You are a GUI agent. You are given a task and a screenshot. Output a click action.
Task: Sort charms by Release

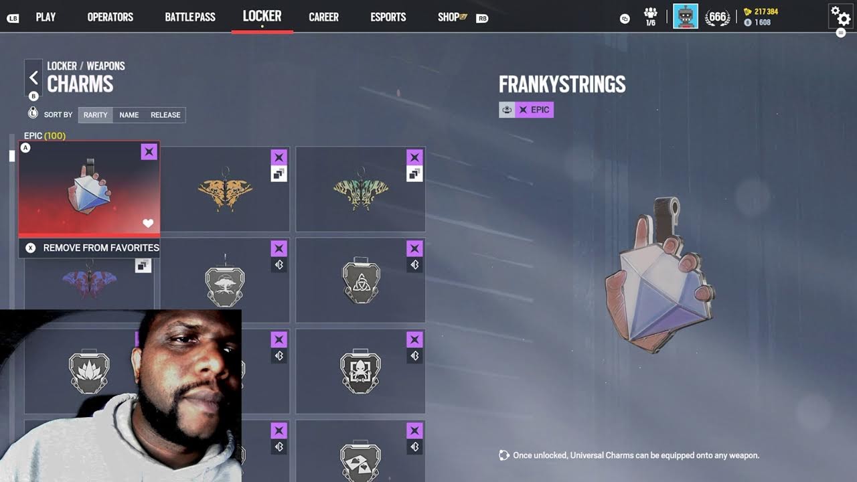[x=165, y=115]
